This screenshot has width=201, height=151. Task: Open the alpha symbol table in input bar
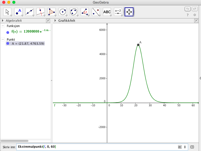(180, 147)
